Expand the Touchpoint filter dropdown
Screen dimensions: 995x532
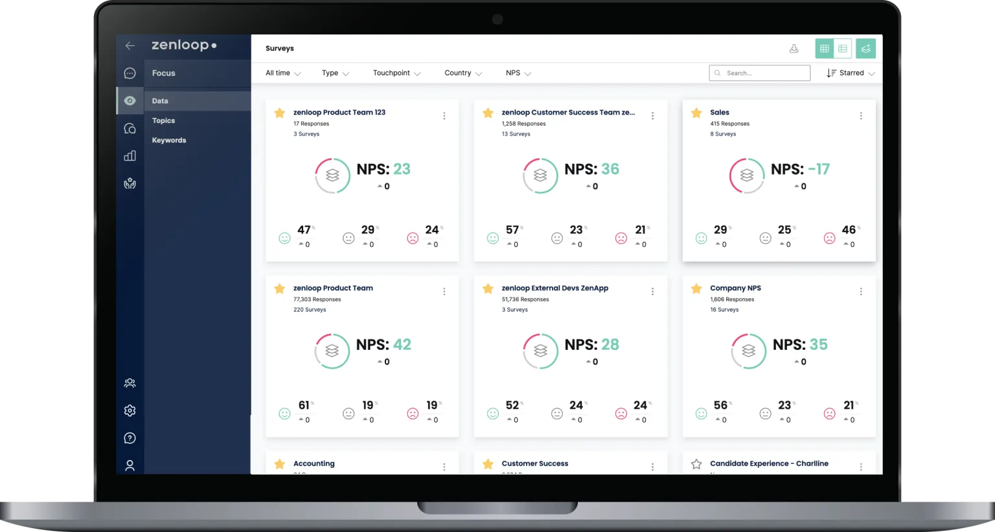coord(396,73)
